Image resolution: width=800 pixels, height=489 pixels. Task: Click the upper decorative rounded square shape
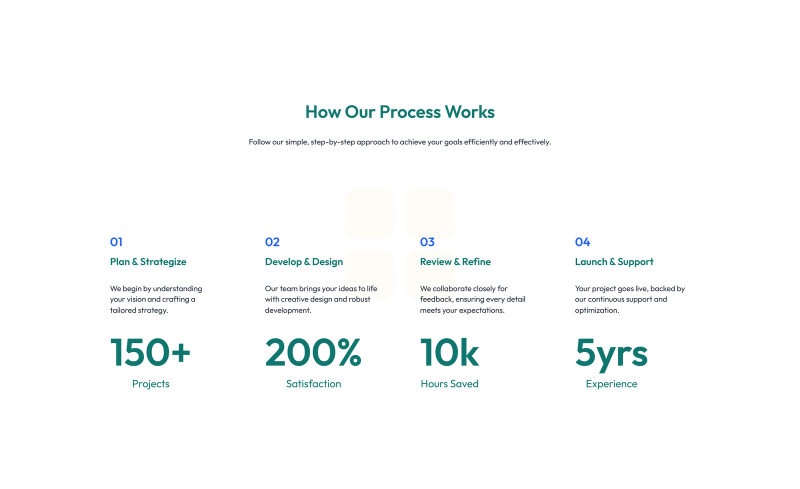tap(369, 213)
